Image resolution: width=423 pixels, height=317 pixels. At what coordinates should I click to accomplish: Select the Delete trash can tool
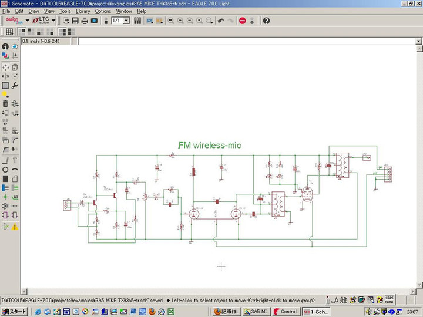point(5,103)
